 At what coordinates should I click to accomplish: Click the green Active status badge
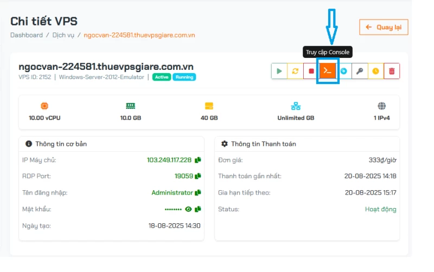tap(162, 77)
